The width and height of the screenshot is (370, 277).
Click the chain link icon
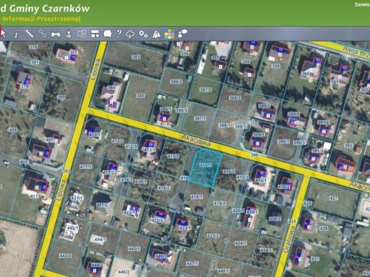[x=42, y=33]
